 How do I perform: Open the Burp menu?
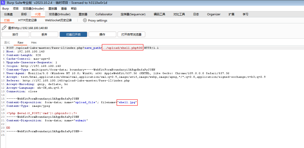tap(6, 9)
